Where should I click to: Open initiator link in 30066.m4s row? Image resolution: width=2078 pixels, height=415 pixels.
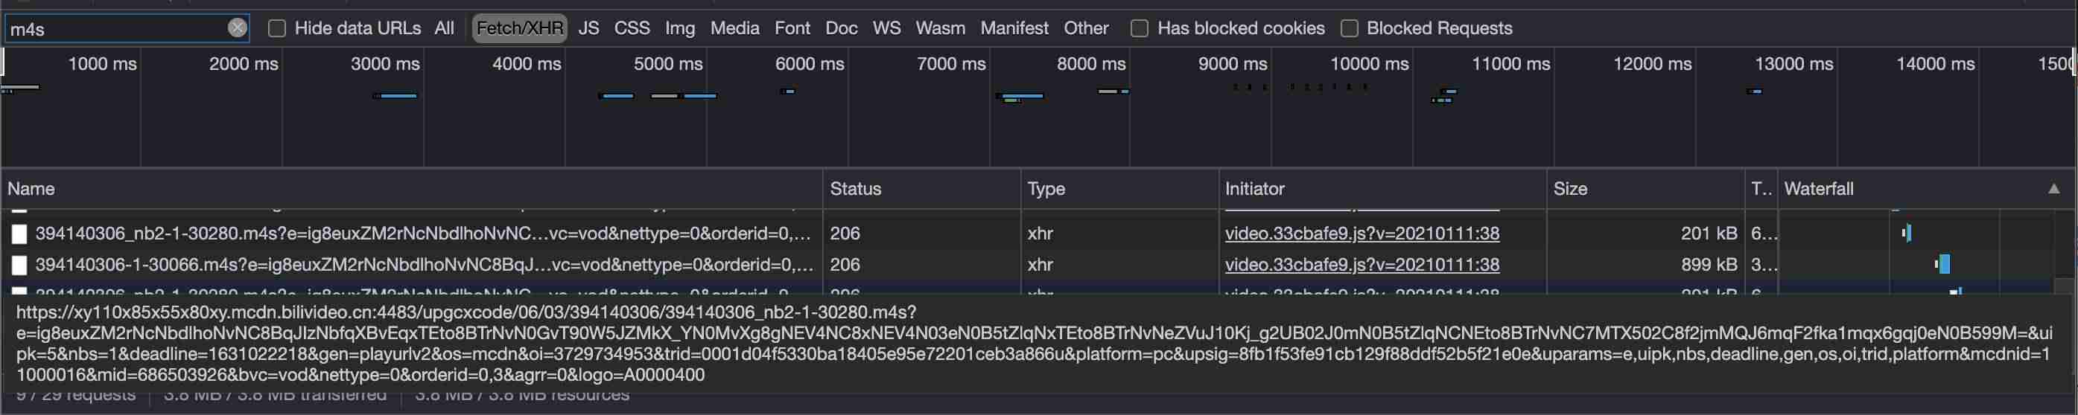[x=1361, y=265]
